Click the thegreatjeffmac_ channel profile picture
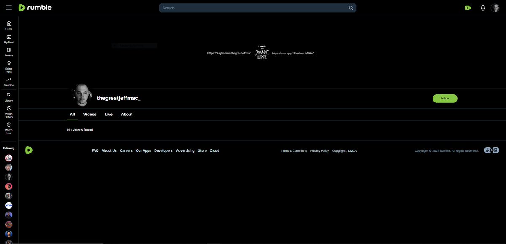506x244 pixels. 81,95
